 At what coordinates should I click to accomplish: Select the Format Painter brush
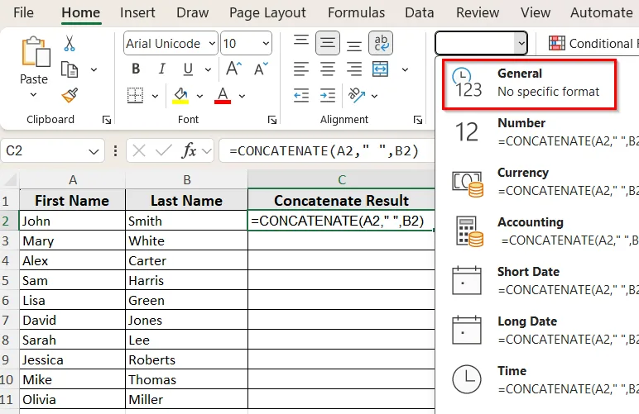tap(70, 96)
